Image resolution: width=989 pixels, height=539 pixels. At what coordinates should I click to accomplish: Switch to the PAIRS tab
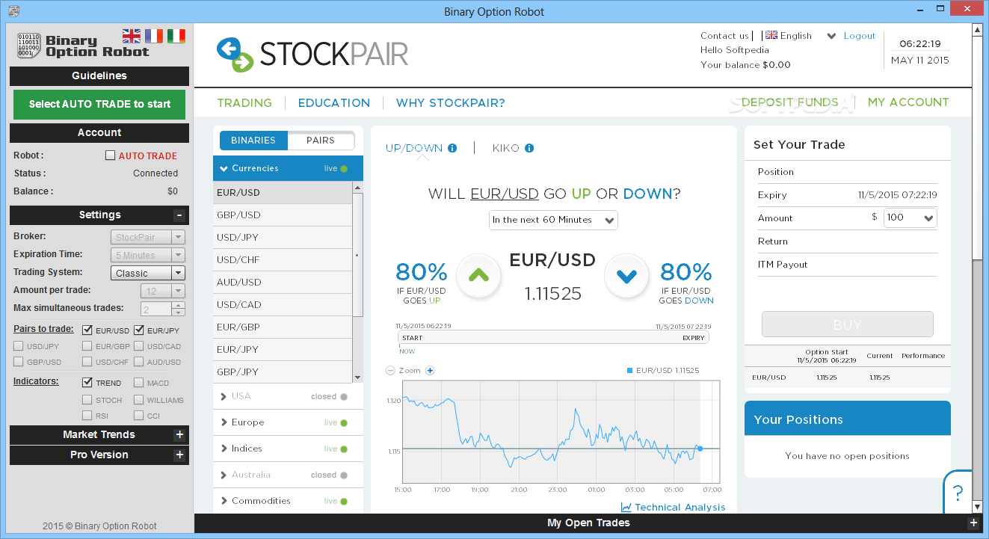[321, 140]
